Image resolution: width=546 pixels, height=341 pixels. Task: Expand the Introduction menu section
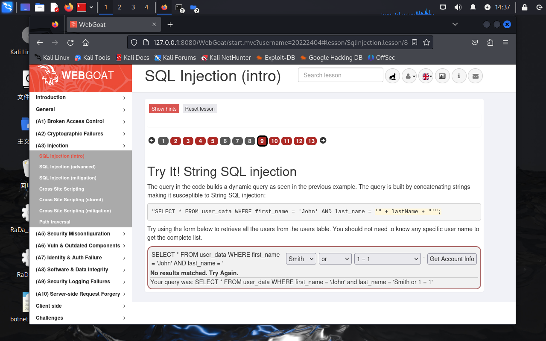click(81, 97)
